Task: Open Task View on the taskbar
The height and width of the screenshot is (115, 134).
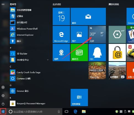Action: 66,112
